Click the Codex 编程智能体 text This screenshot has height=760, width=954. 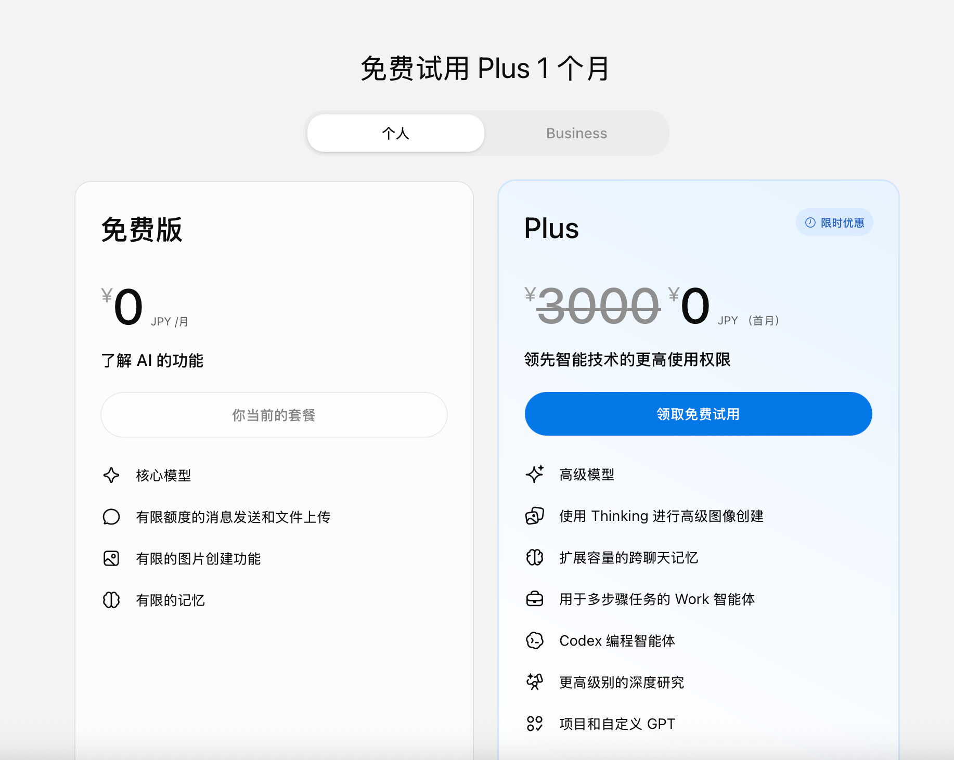[x=617, y=640]
